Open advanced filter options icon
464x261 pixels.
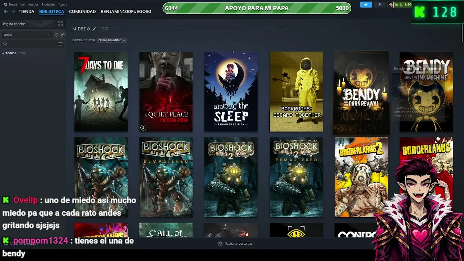click(60, 44)
